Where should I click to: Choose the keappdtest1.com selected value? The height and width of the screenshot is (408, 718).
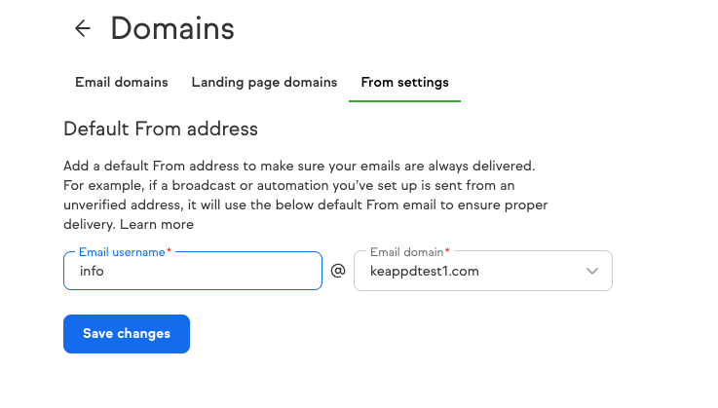pos(425,271)
